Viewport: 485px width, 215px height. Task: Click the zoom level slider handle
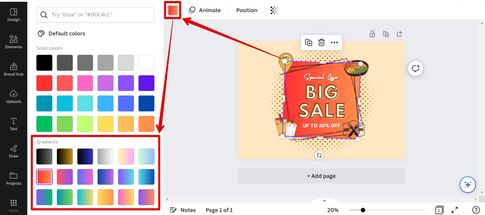pyautogui.click(x=363, y=210)
